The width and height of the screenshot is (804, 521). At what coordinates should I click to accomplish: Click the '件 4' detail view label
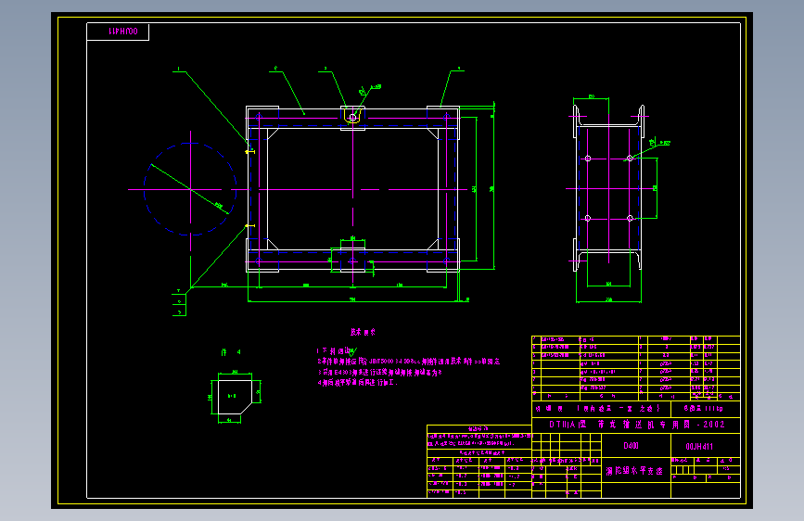coord(231,352)
